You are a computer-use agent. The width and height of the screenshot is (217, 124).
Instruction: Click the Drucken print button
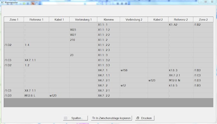tap(145, 118)
